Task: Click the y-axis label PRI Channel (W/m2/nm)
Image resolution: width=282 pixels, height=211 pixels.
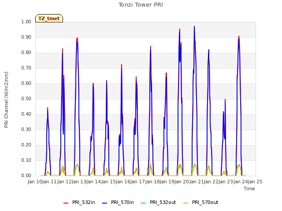Action: coord(6,100)
